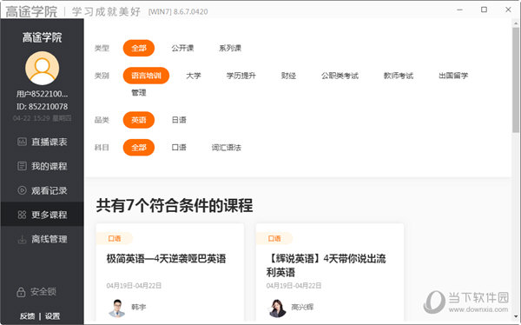Viewport: 521px width, 325px height.
Task: Choose the 管理 category filter
Action: [139, 93]
